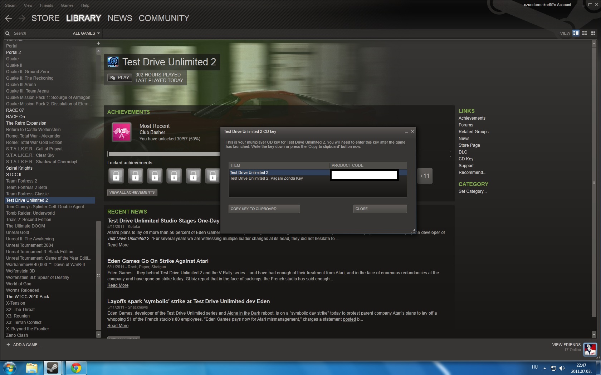The height and width of the screenshot is (375, 601).
Task: Switch to the COMMUNITY tab
Action: [164, 18]
